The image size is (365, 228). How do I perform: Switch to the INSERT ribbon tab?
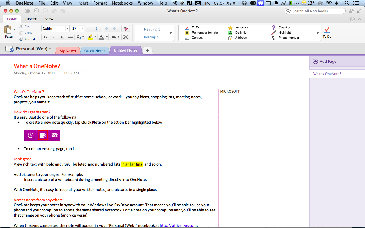tap(31, 19)
